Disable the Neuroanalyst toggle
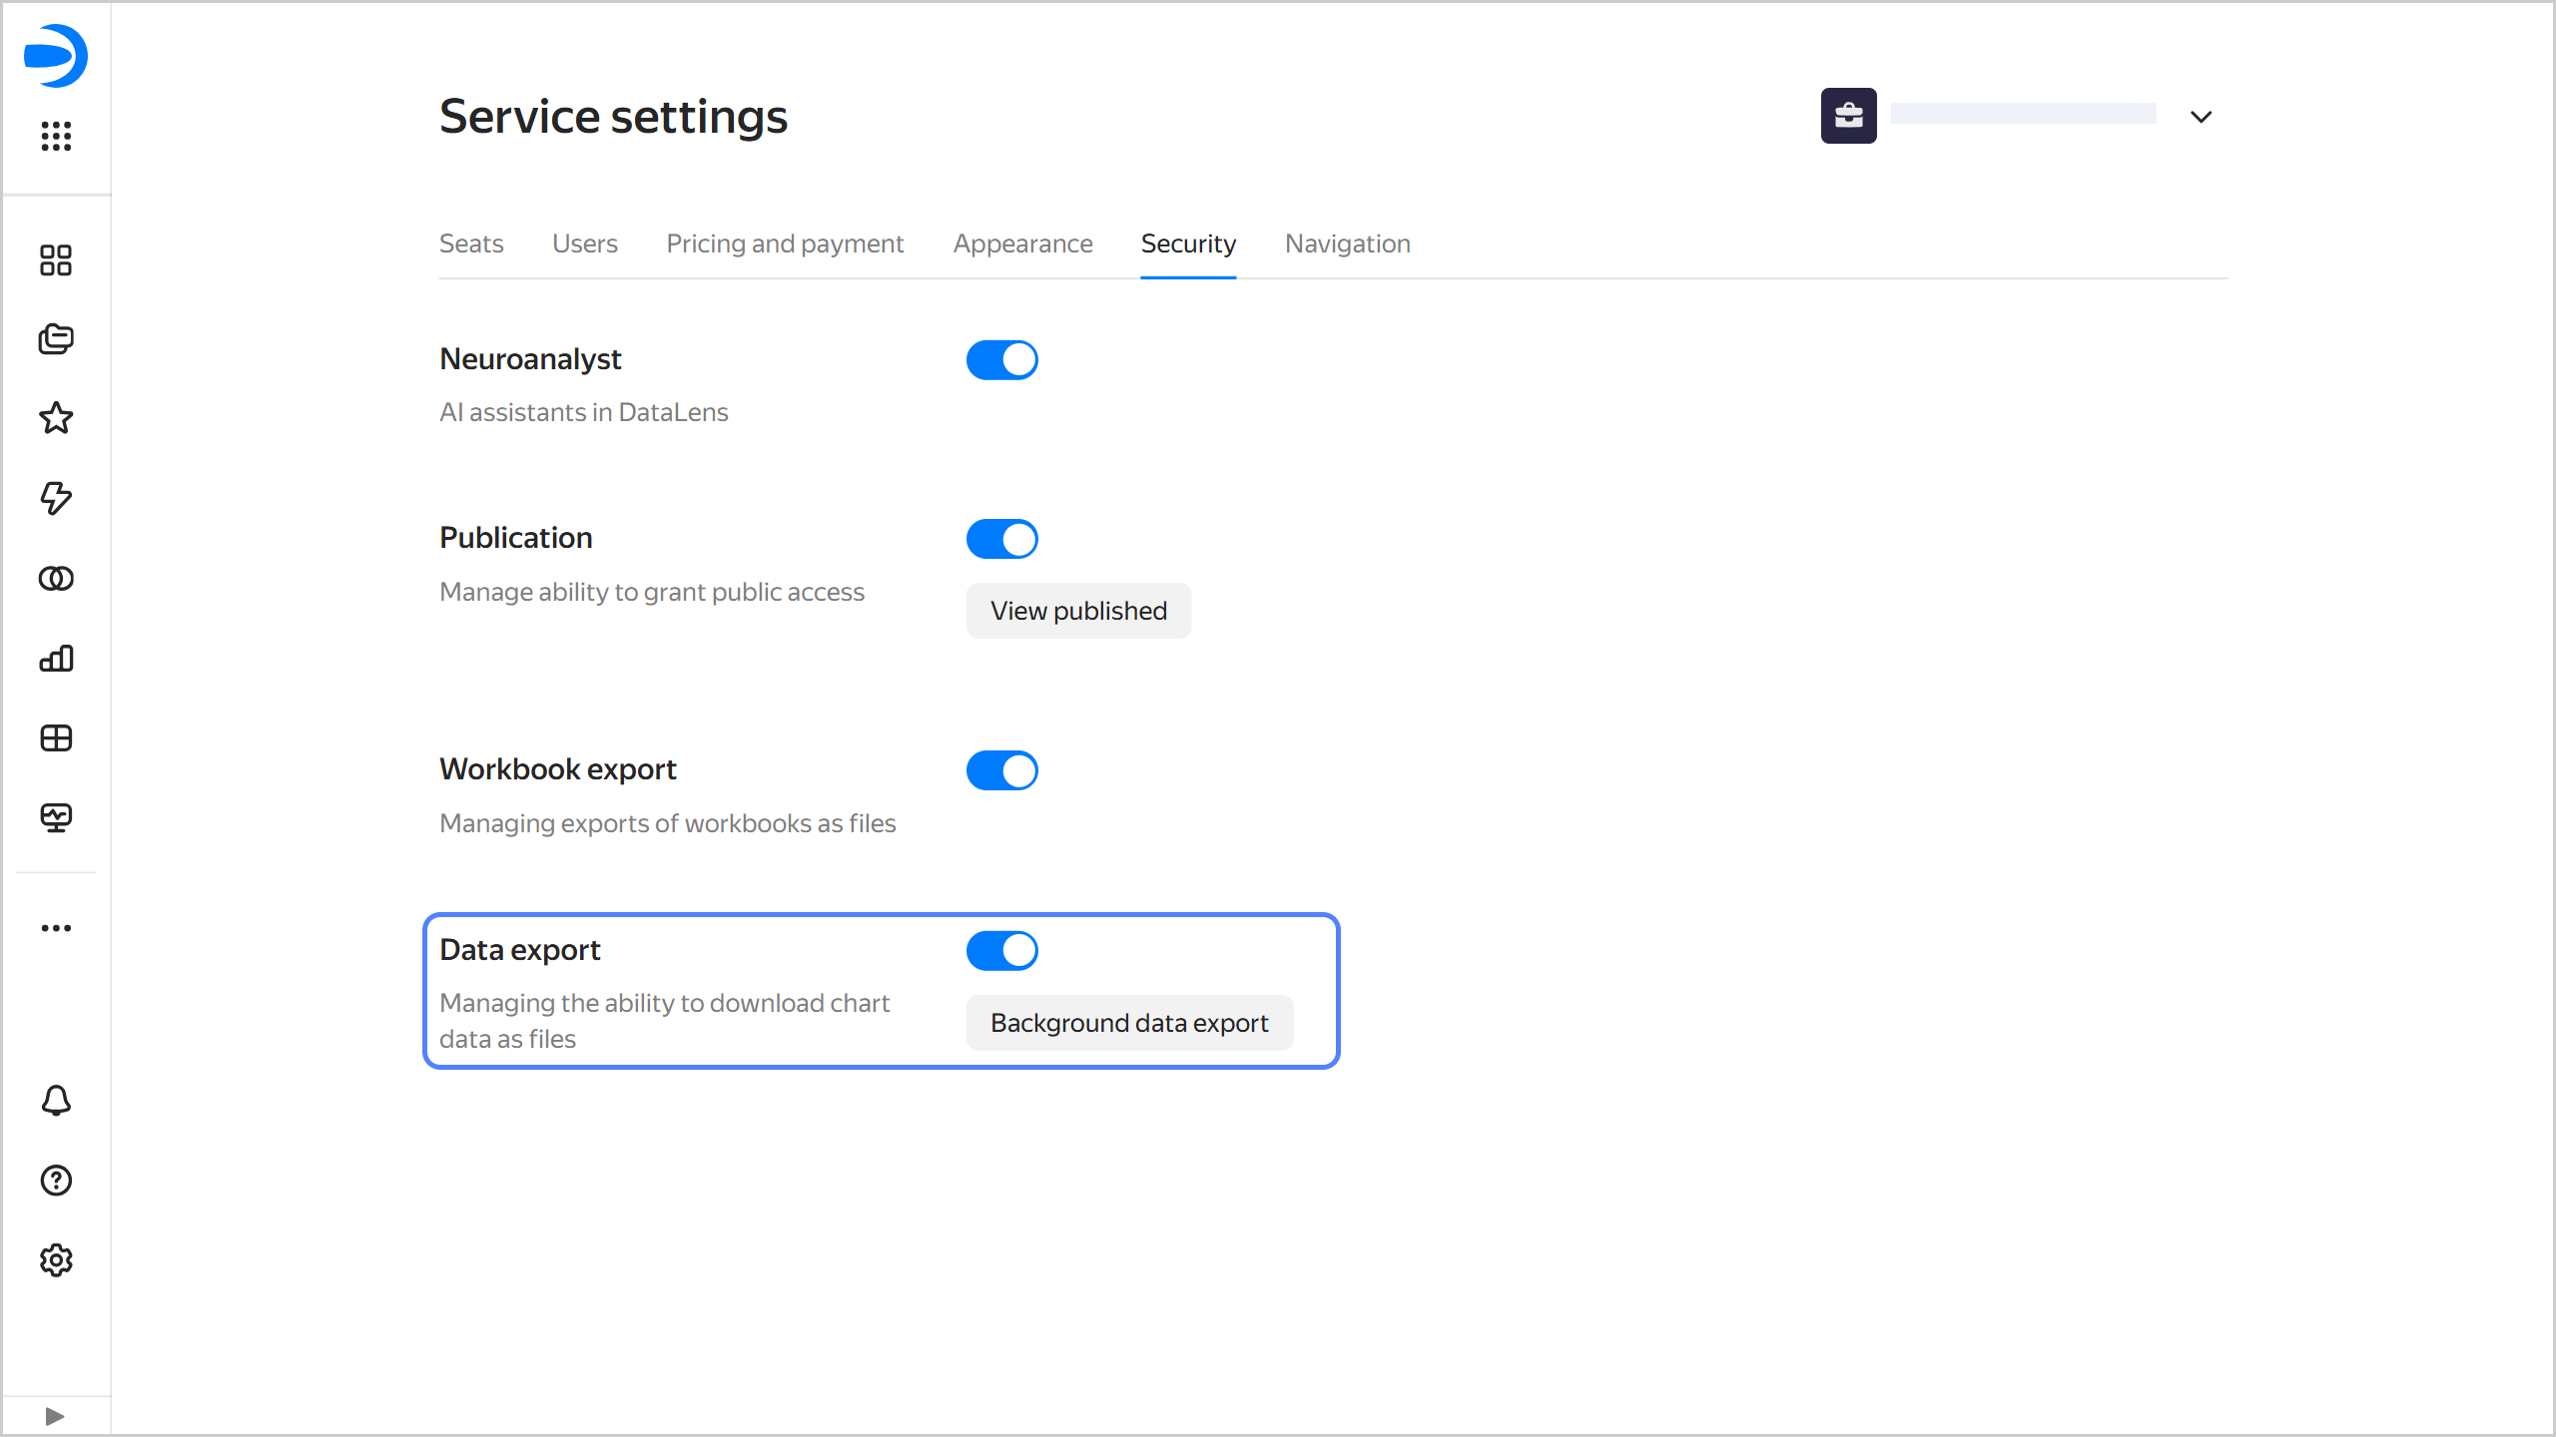 tap(1001, 360)
